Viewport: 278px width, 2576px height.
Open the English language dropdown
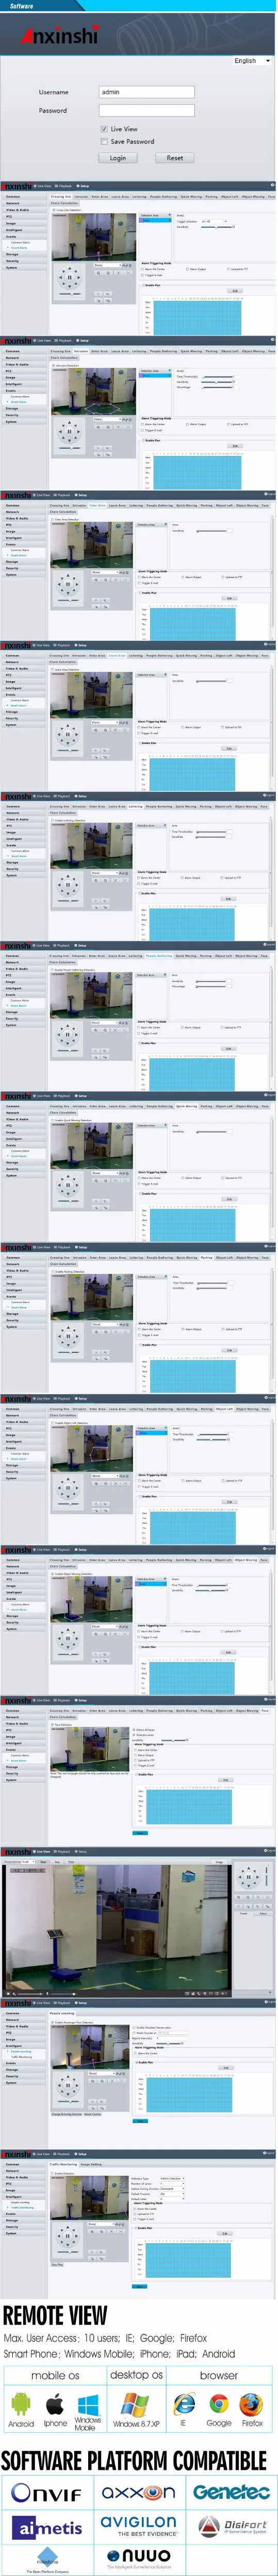pos(252,61)
